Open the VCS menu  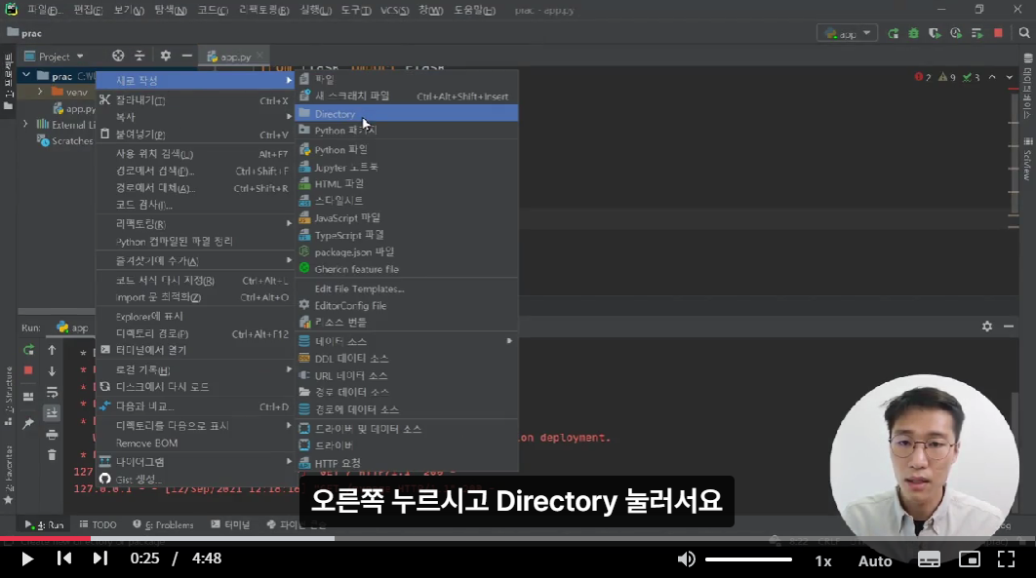(394, 11)
